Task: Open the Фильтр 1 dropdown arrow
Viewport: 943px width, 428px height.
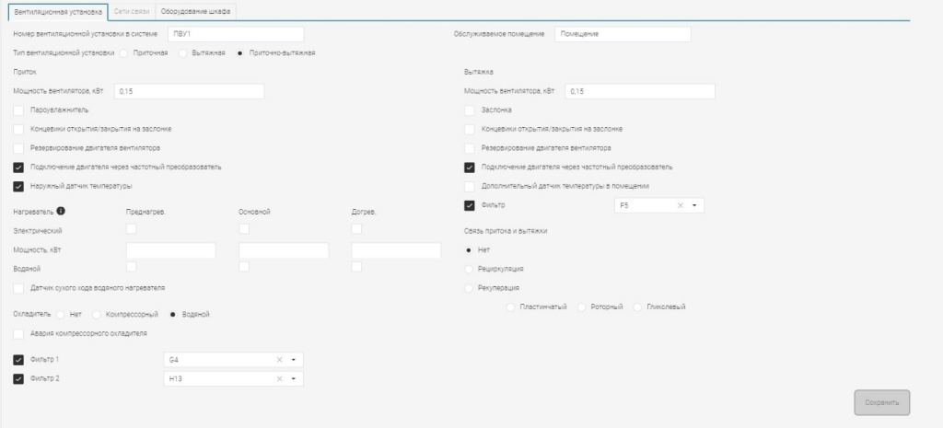Action: pyautogui.click(x=294, y=360)
